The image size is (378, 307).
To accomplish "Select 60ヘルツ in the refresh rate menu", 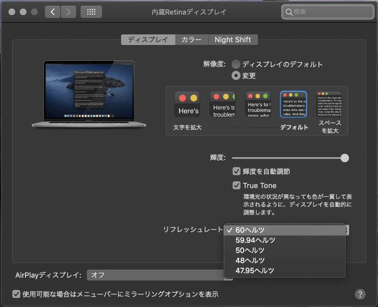I will click(x=285, y=230).
